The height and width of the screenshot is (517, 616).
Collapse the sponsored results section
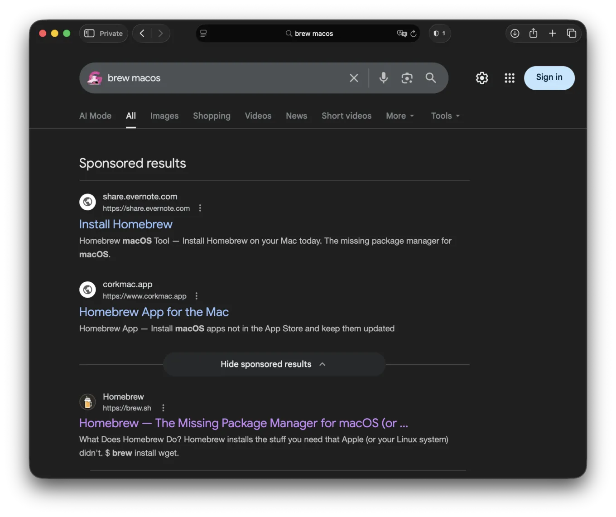pos(274,364)
